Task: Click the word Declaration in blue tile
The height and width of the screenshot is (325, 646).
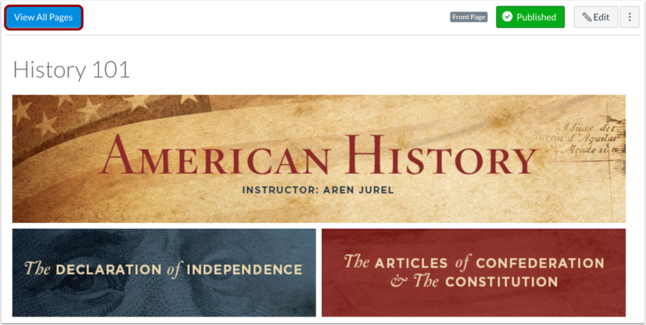Action: coord(109,270)
